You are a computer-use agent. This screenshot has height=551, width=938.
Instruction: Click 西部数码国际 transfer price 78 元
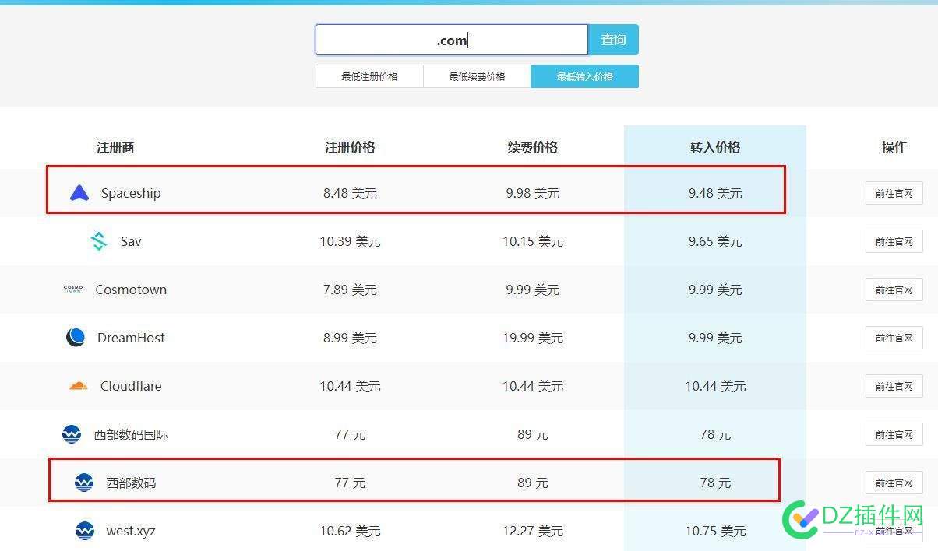click(715, 434)
